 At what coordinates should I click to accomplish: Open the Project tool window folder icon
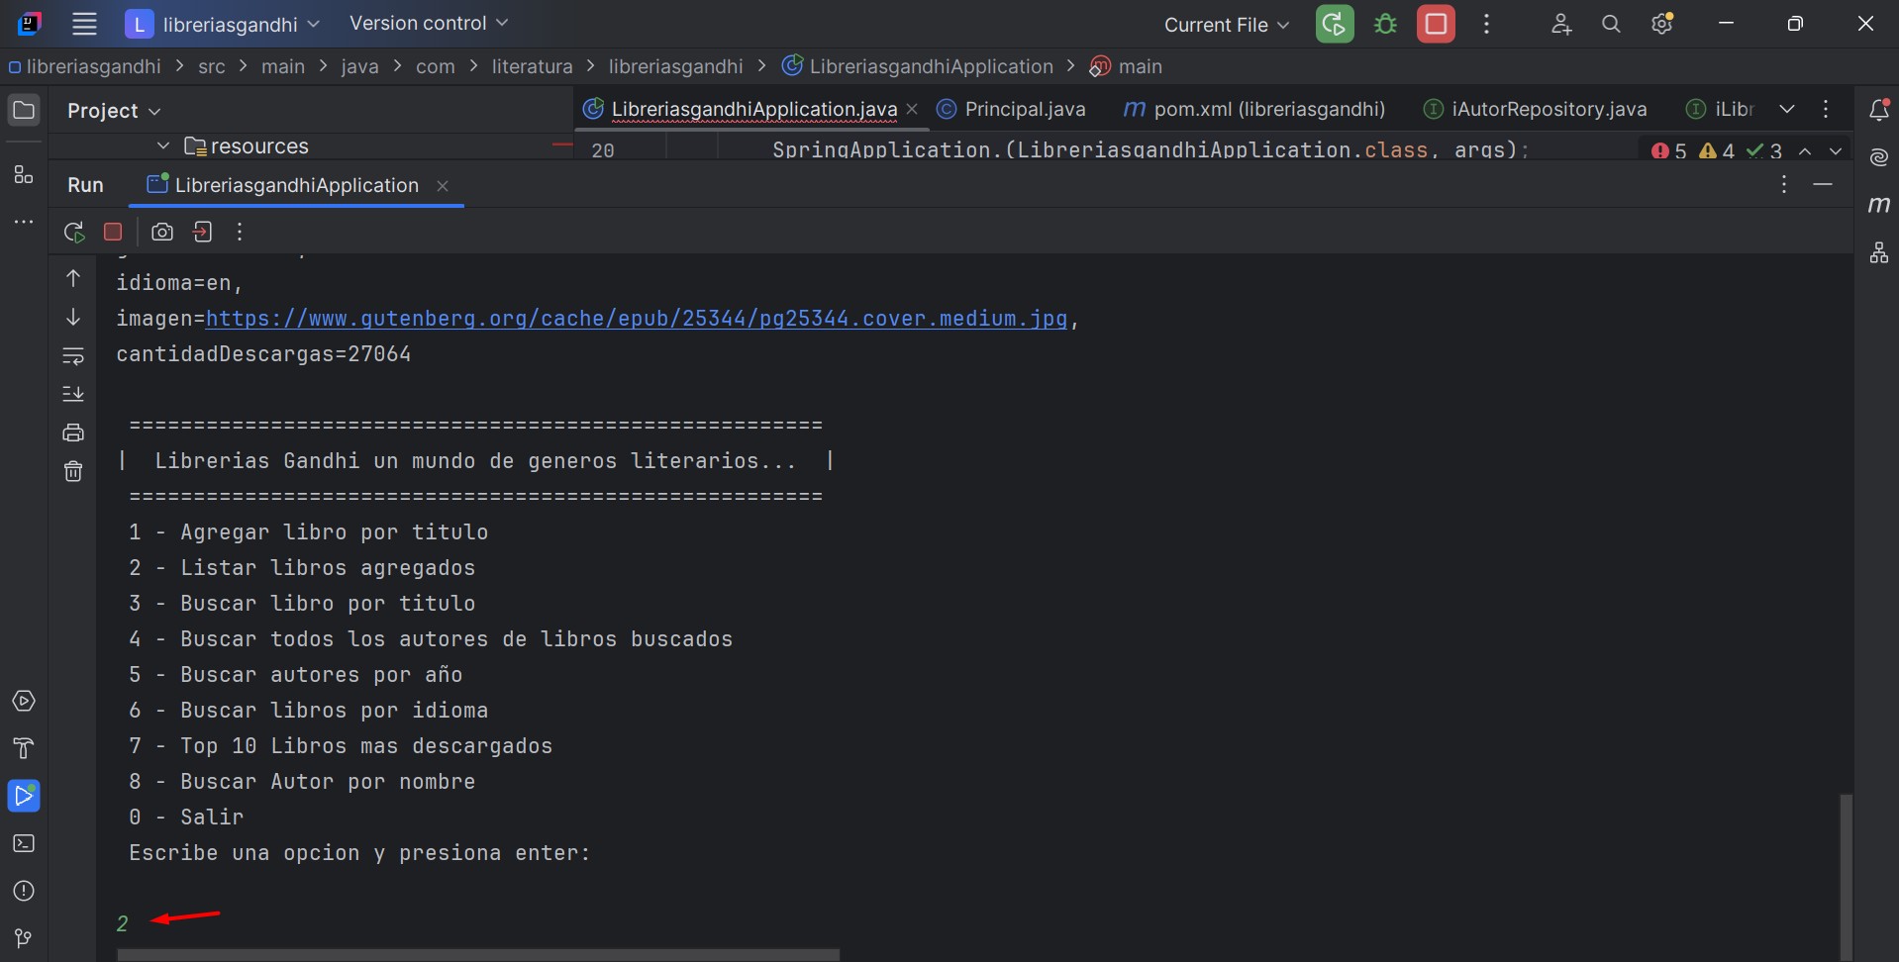[24, 110]
